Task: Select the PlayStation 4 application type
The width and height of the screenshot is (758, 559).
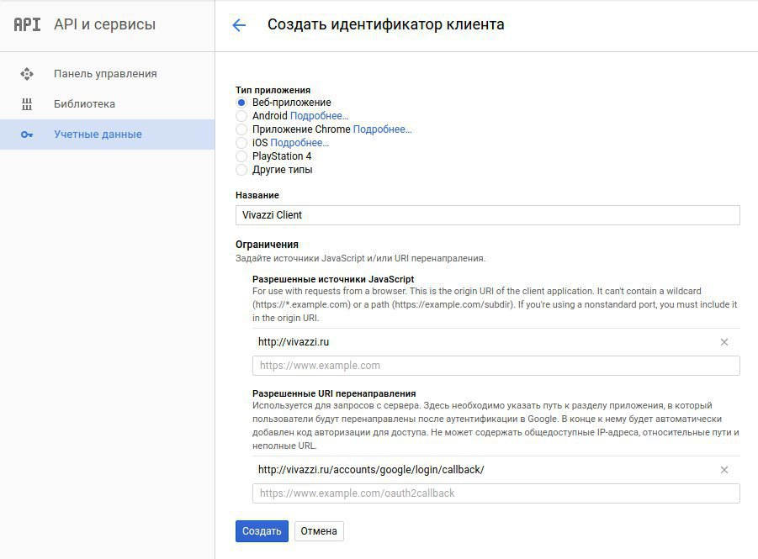Action: pos(241,156)
